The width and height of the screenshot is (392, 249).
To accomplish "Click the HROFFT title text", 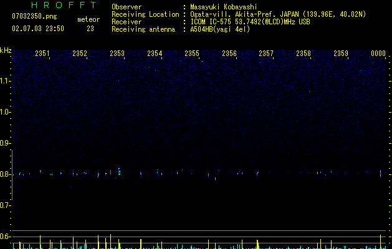I will click(x=64, y=5).
